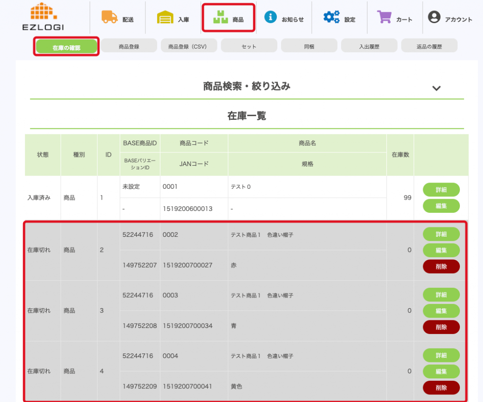Open 設定 gears icon
Screen dimensions: 483x402
pos(332,17)
